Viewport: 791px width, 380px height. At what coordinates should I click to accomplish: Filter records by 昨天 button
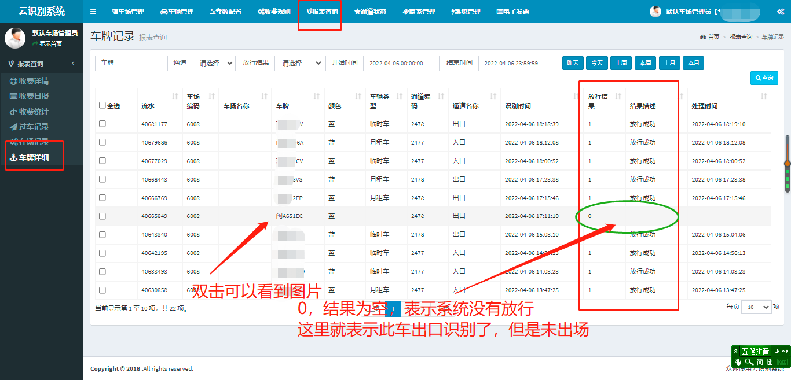pos(573,62)
